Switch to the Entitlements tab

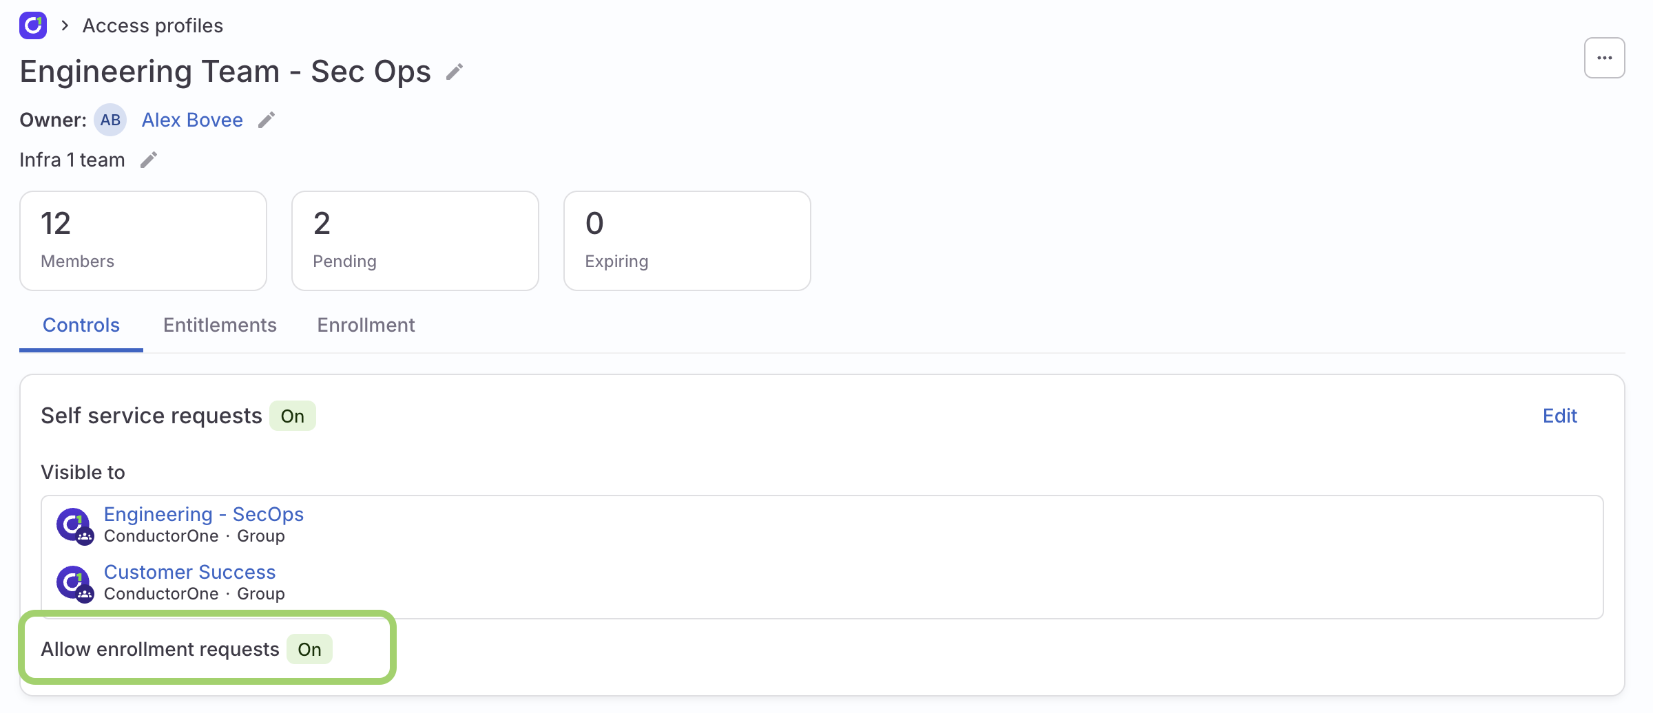coord(219,325)
